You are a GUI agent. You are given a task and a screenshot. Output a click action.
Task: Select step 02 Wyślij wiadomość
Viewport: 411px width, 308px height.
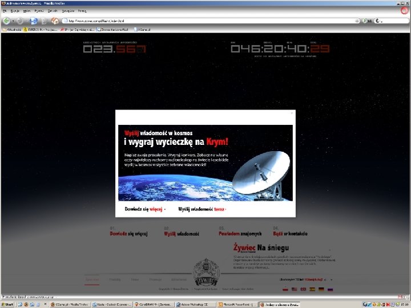coord(182,233)
